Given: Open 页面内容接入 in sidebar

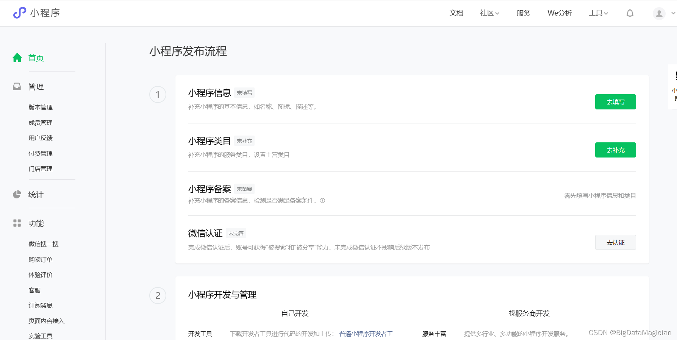Looking at the screenshot, I should tap(47, 321).
